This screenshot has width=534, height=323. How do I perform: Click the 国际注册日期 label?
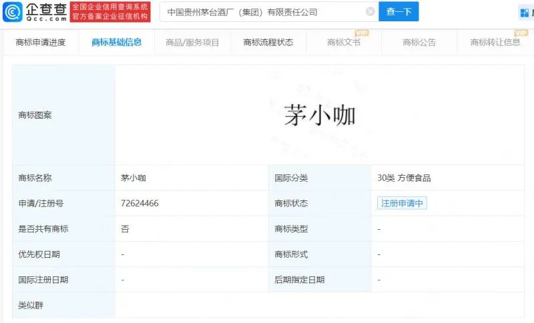(x=43, y=280)
